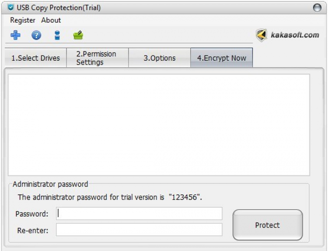Open help via the blue question mark icon
The image size is (328, 251).
point(36,35)
